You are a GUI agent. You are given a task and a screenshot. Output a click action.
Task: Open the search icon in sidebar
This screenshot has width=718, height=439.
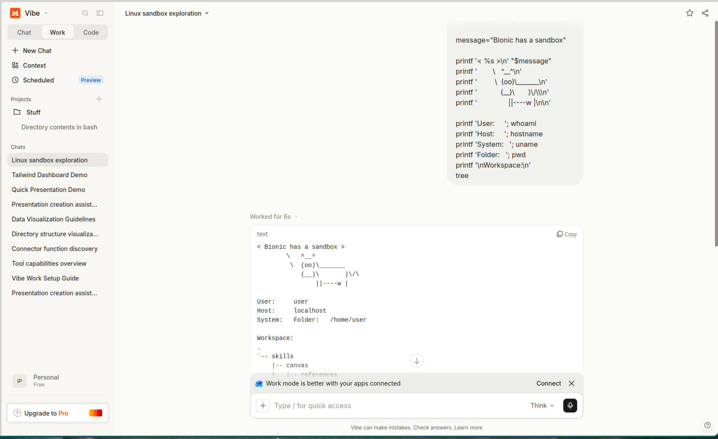85,13
